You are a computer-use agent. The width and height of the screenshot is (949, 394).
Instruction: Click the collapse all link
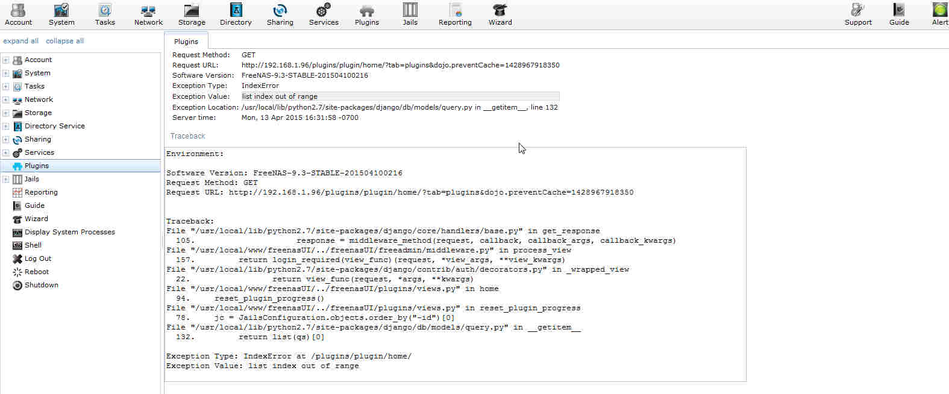pos(64,41)
